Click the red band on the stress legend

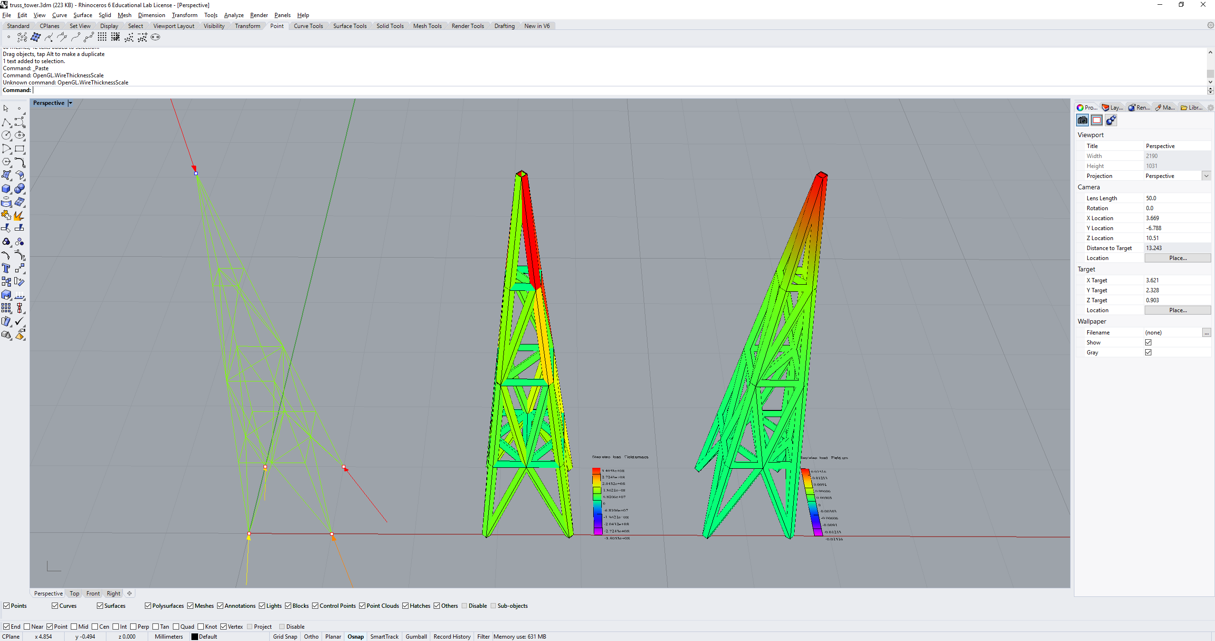point(597,470)
